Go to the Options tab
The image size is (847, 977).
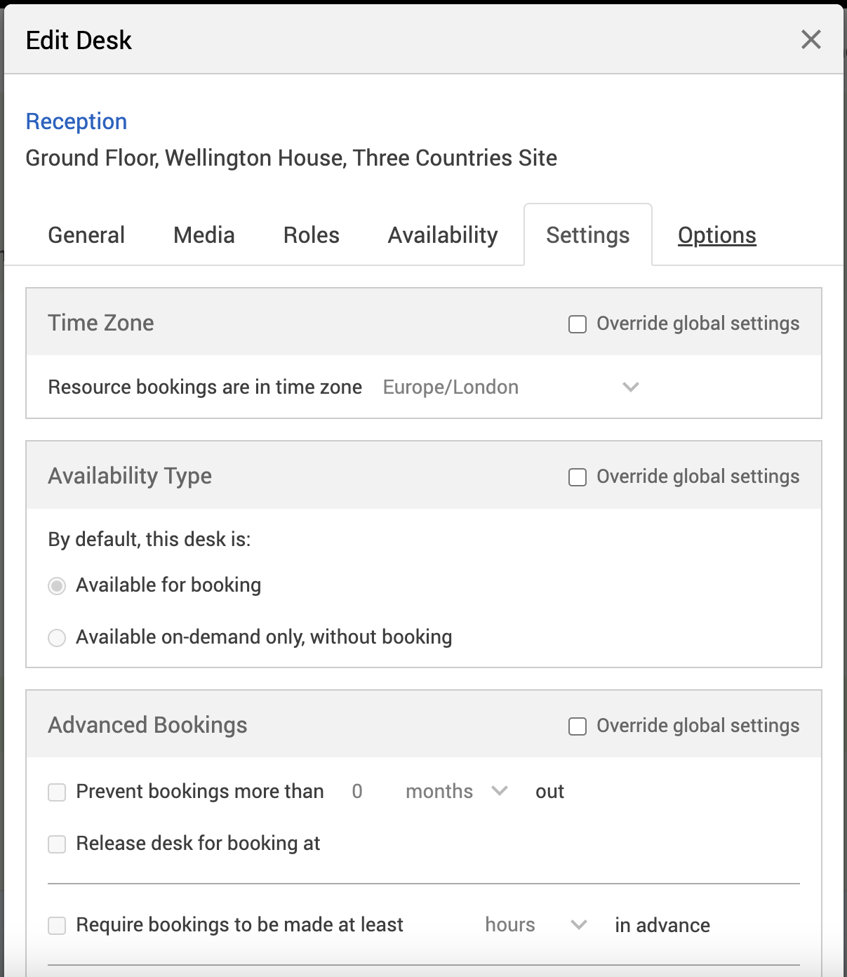pyautogui.click(x=717, y=235)
